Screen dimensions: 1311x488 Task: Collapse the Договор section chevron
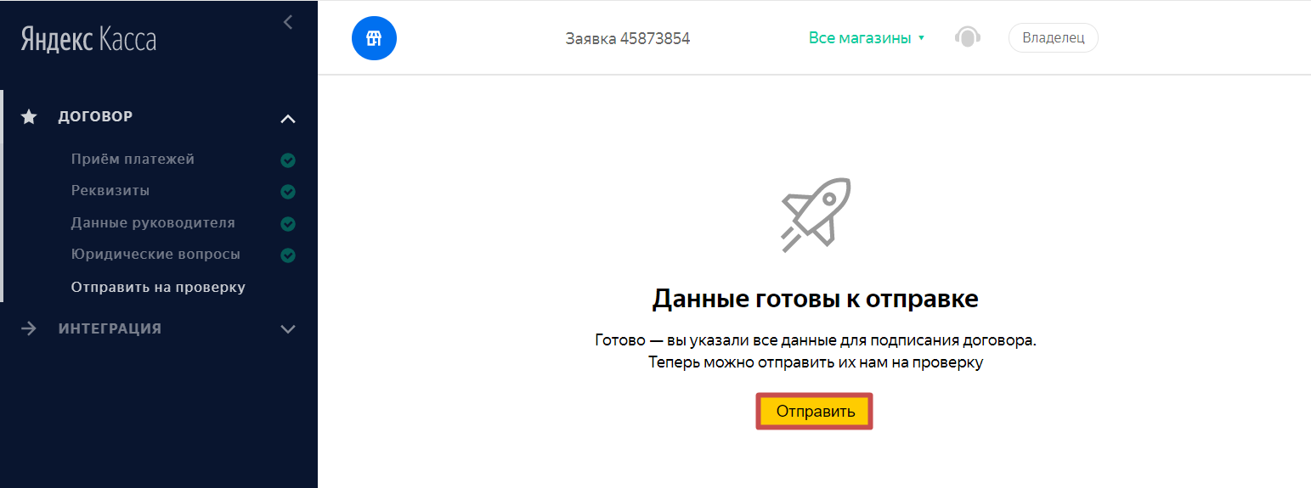[288, 119]
